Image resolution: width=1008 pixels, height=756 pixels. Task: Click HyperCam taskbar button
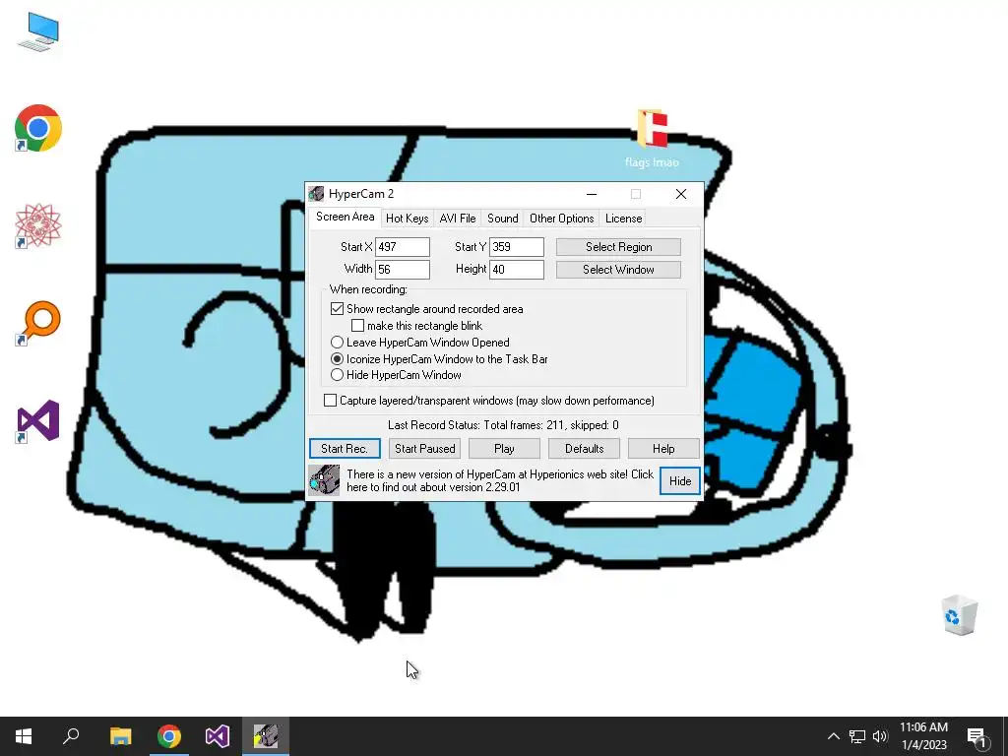tap(266, 736)
